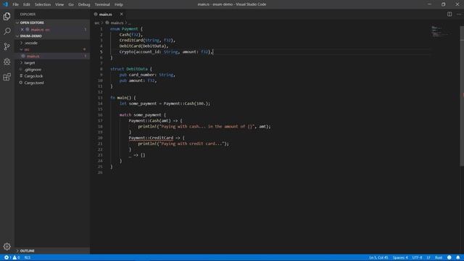464x261 pixels.
Task: Open the File menu
Action: point(16,4)
